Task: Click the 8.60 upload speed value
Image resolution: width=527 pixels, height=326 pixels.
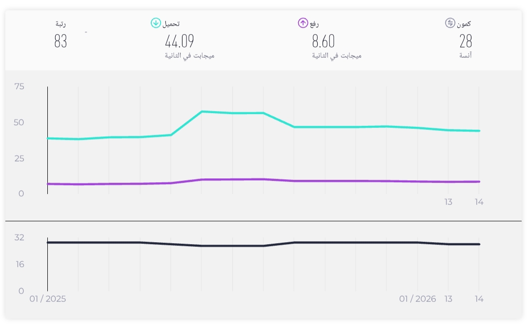Action: (x=324, y=41)
